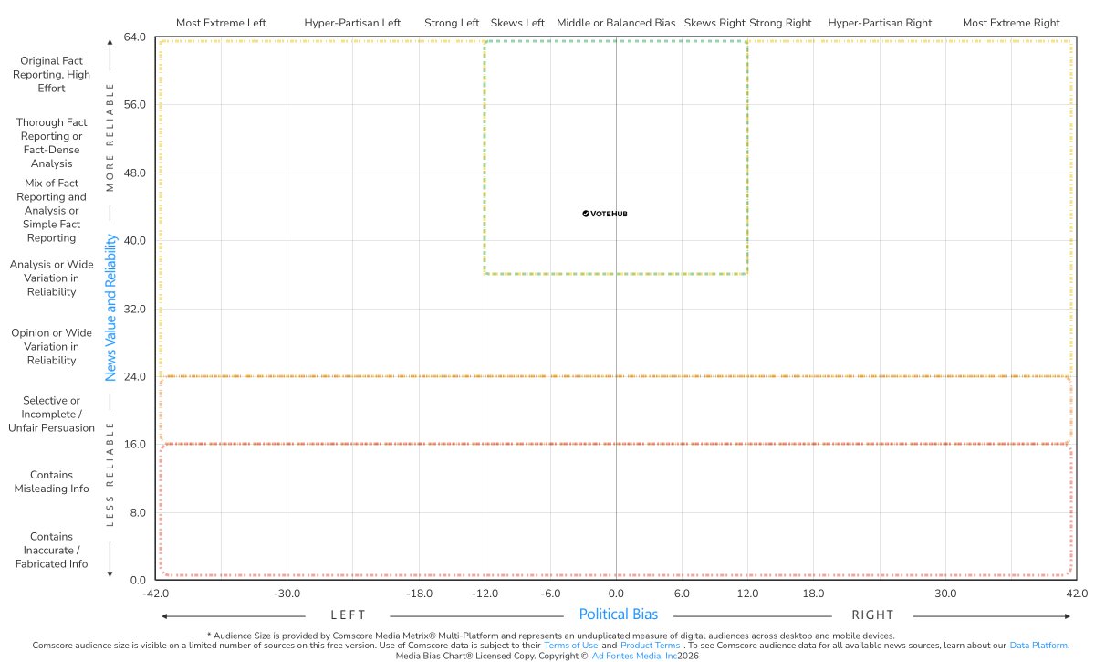This screenshot has height=662, width=1095.
Task: Select the Hyper-Partisan Left column heading
Action: coord(352,23)
